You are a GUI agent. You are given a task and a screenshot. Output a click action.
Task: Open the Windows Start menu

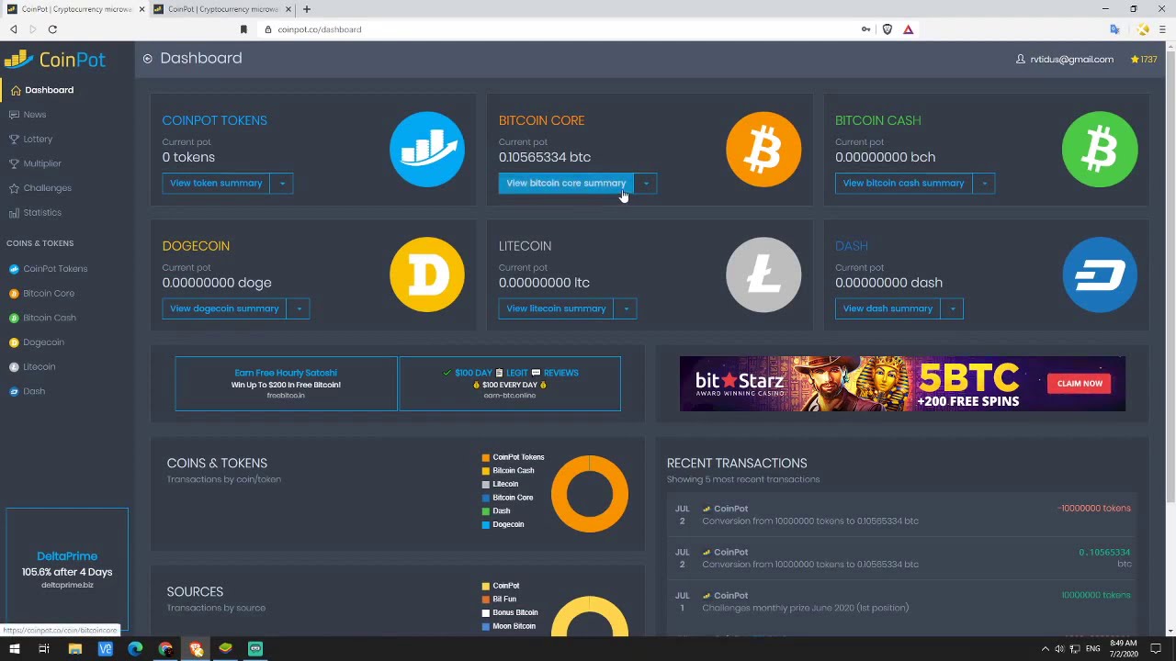tap(14, 649)
